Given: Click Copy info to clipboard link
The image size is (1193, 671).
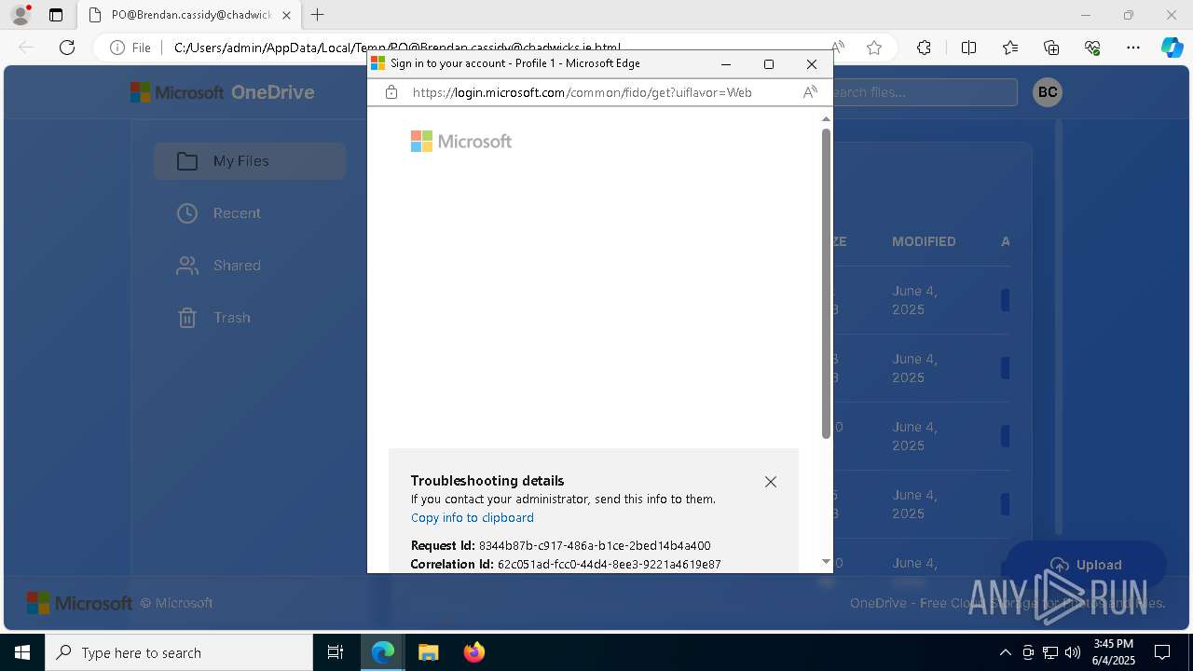Looking at the screenshot, I should click(473, 518).
